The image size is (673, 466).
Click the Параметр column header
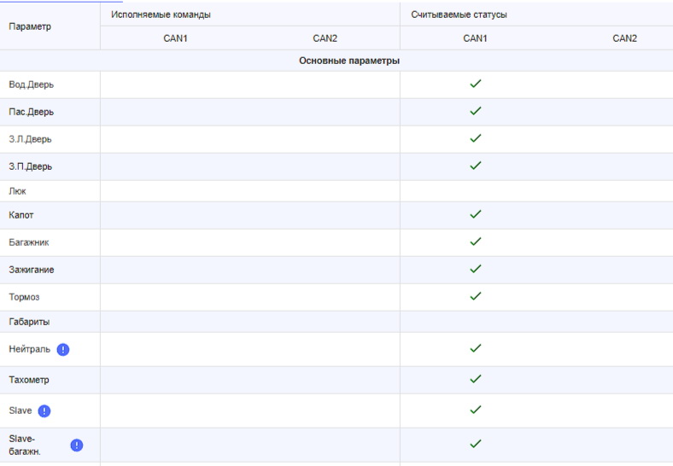coord(30,26)
